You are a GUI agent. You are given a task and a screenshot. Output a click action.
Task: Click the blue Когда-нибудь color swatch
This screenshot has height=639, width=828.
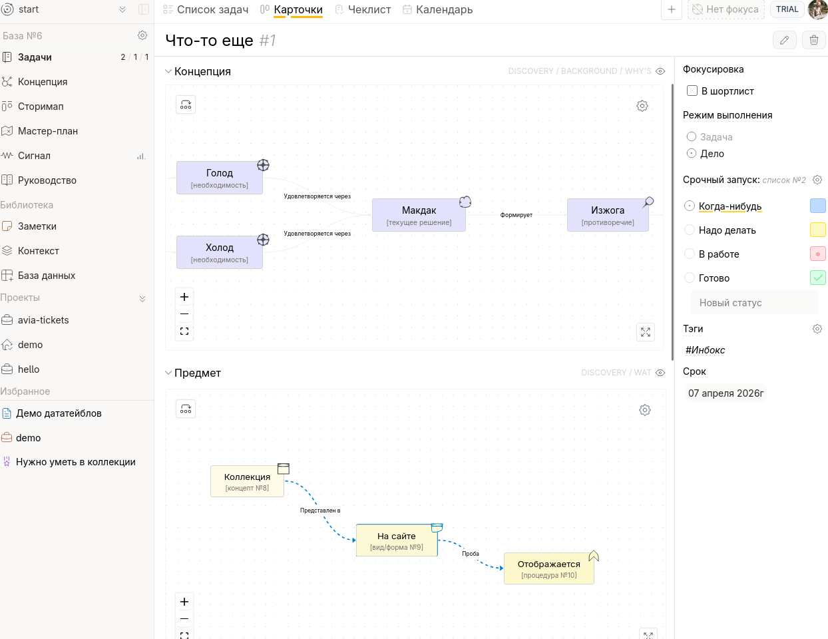817,206
